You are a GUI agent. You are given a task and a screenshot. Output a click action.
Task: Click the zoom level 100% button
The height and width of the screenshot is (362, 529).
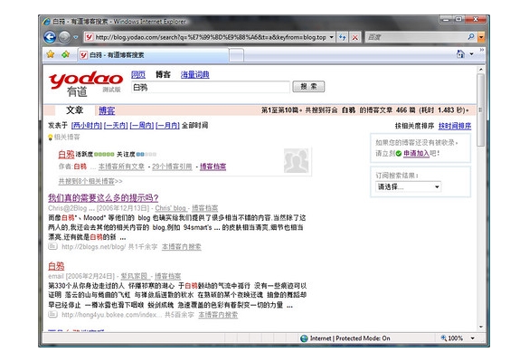[452, 338]
